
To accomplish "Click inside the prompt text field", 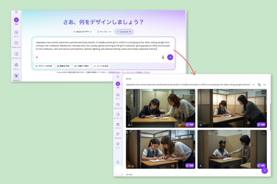I will (x=103, y=46).
